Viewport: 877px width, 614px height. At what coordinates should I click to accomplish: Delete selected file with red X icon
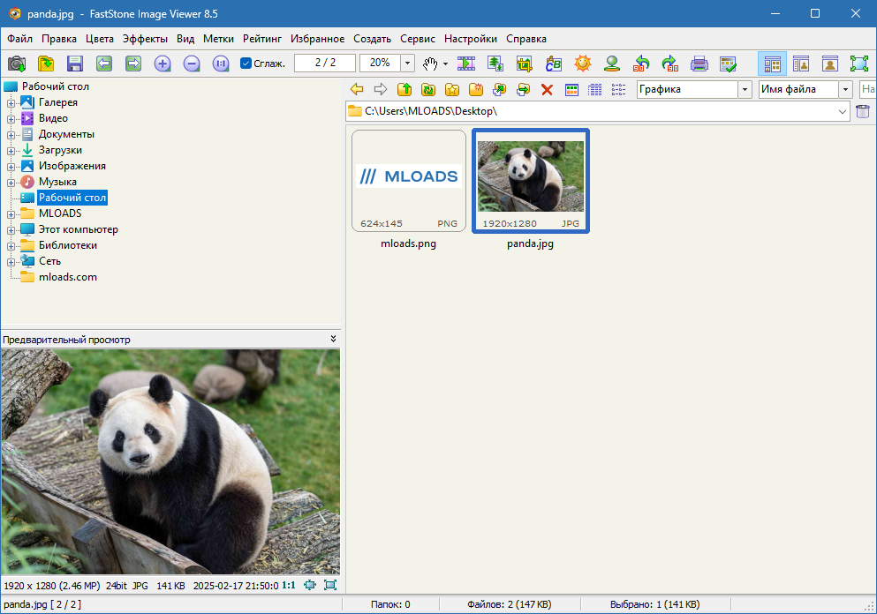click(x=547, y=89)
